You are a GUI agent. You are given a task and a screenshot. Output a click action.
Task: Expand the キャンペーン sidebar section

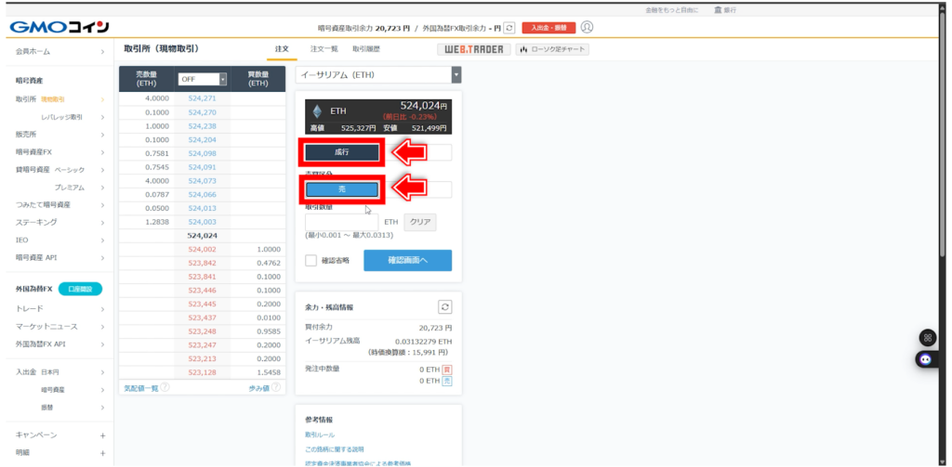point(102,435)
